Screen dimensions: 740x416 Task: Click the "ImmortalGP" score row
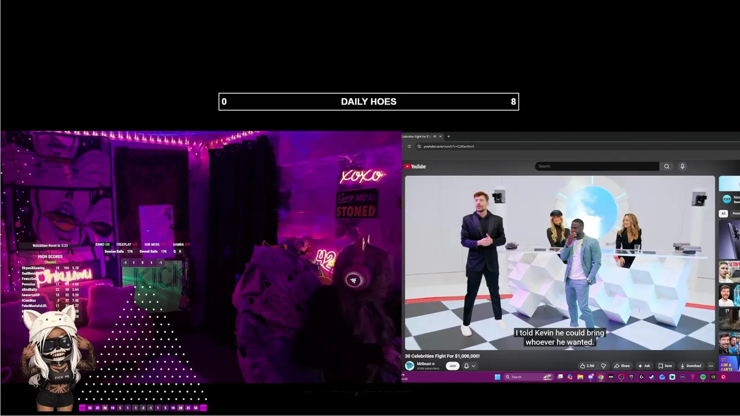[50, 295]
